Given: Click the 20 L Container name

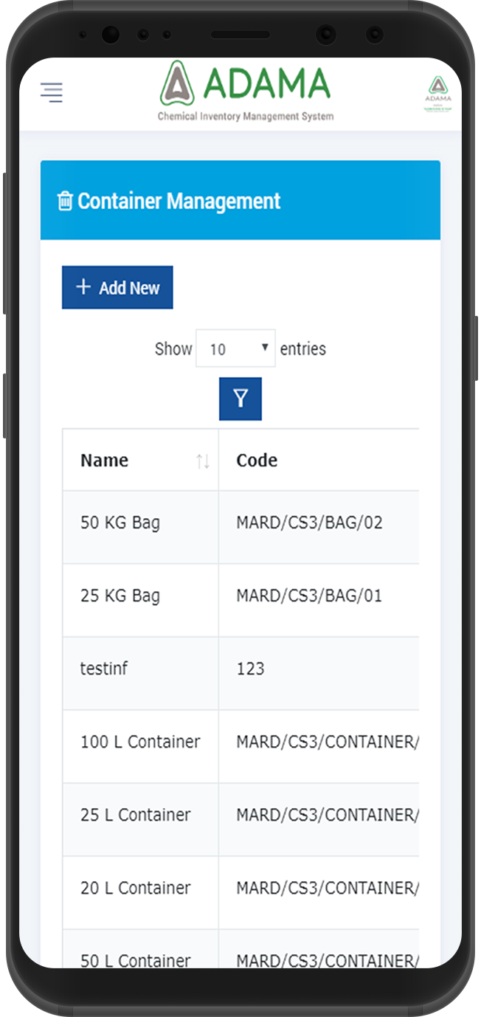Looking at the screenshot, I should click(x=136, y=888).
